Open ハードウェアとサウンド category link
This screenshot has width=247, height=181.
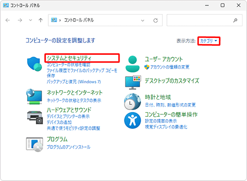pyautogui.click(x=69, y=110)
